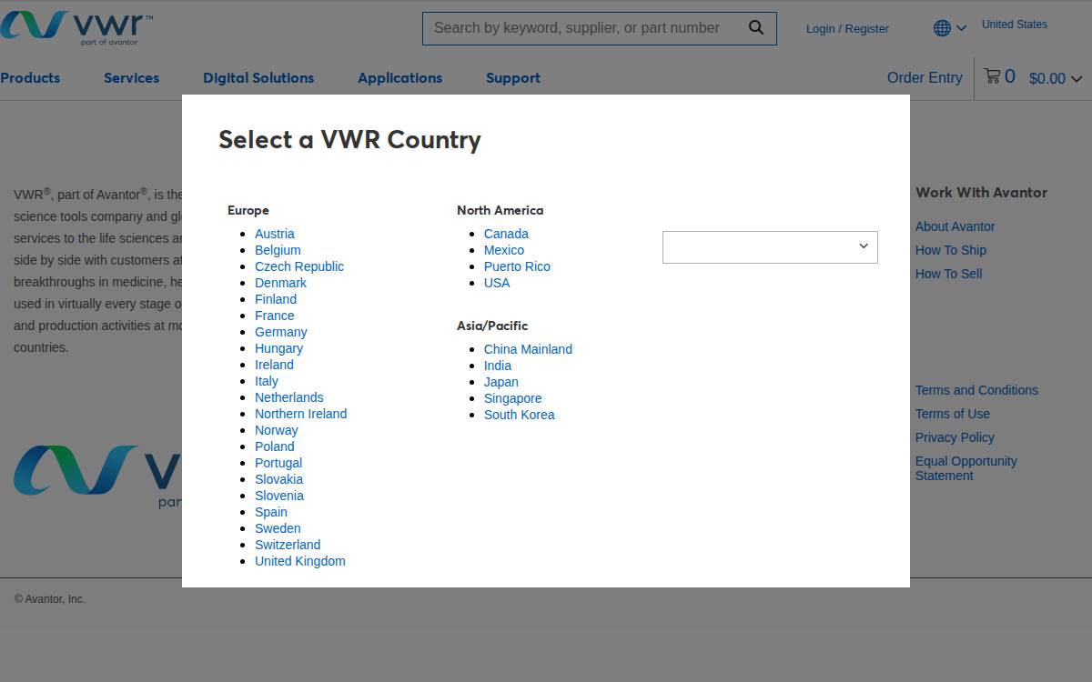
Task: Click the VWR logo in header
Action: 76,28
